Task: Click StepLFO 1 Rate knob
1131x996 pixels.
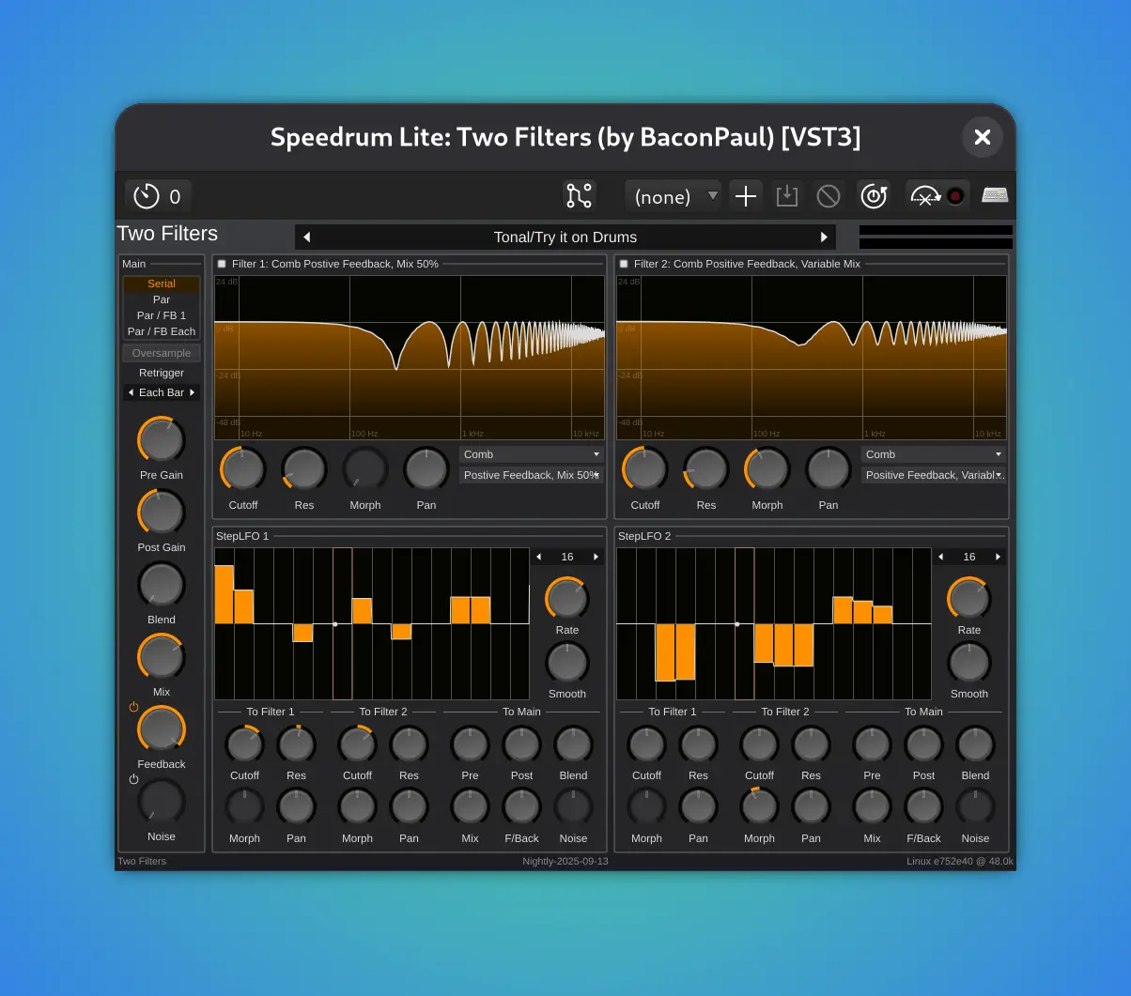Action: coord(567,598)
